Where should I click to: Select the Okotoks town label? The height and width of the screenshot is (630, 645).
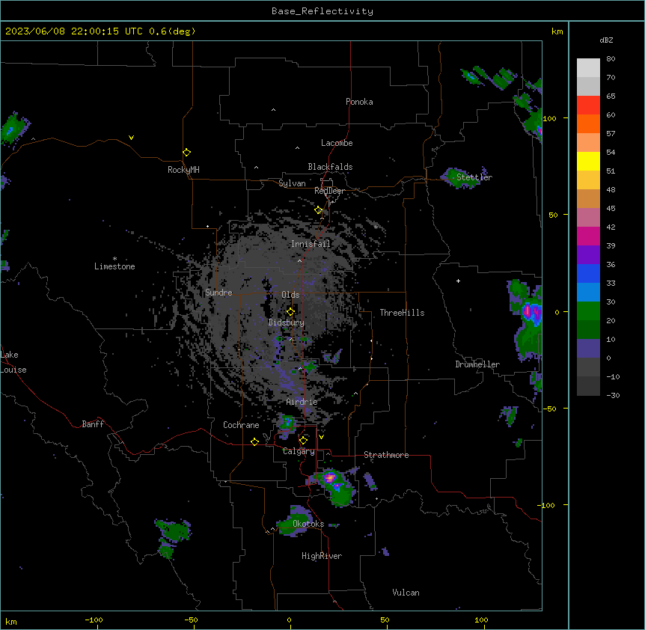tap(308, 524)
